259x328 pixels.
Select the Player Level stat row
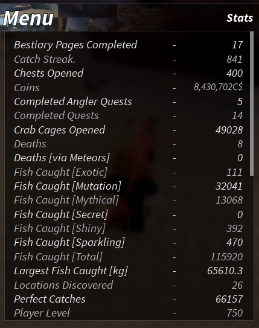[x=129, y=313]
